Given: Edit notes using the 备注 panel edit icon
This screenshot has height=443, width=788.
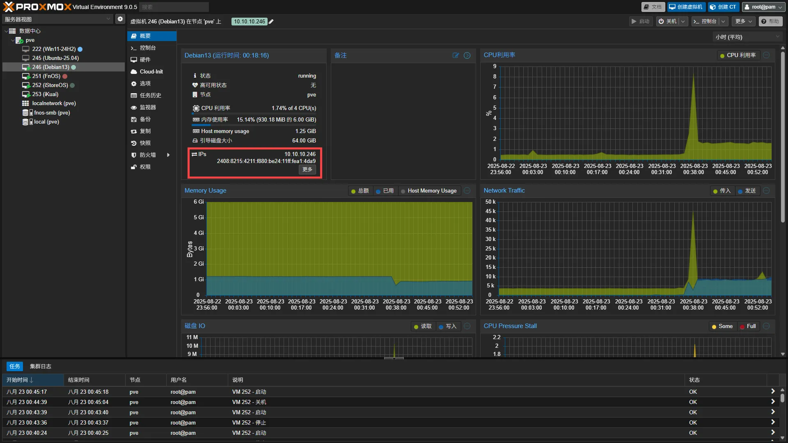Looking at the screenshot, I should coord(456,55).
